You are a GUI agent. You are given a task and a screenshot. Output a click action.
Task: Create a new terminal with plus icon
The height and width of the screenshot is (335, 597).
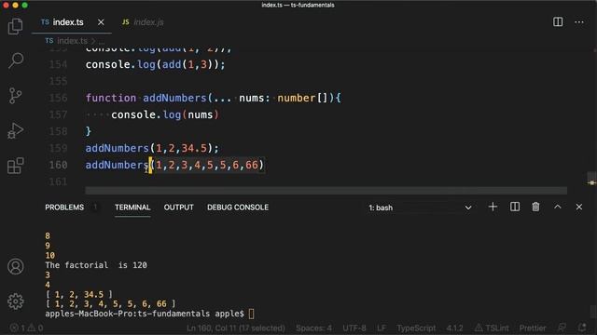click(x=493, y=207)
